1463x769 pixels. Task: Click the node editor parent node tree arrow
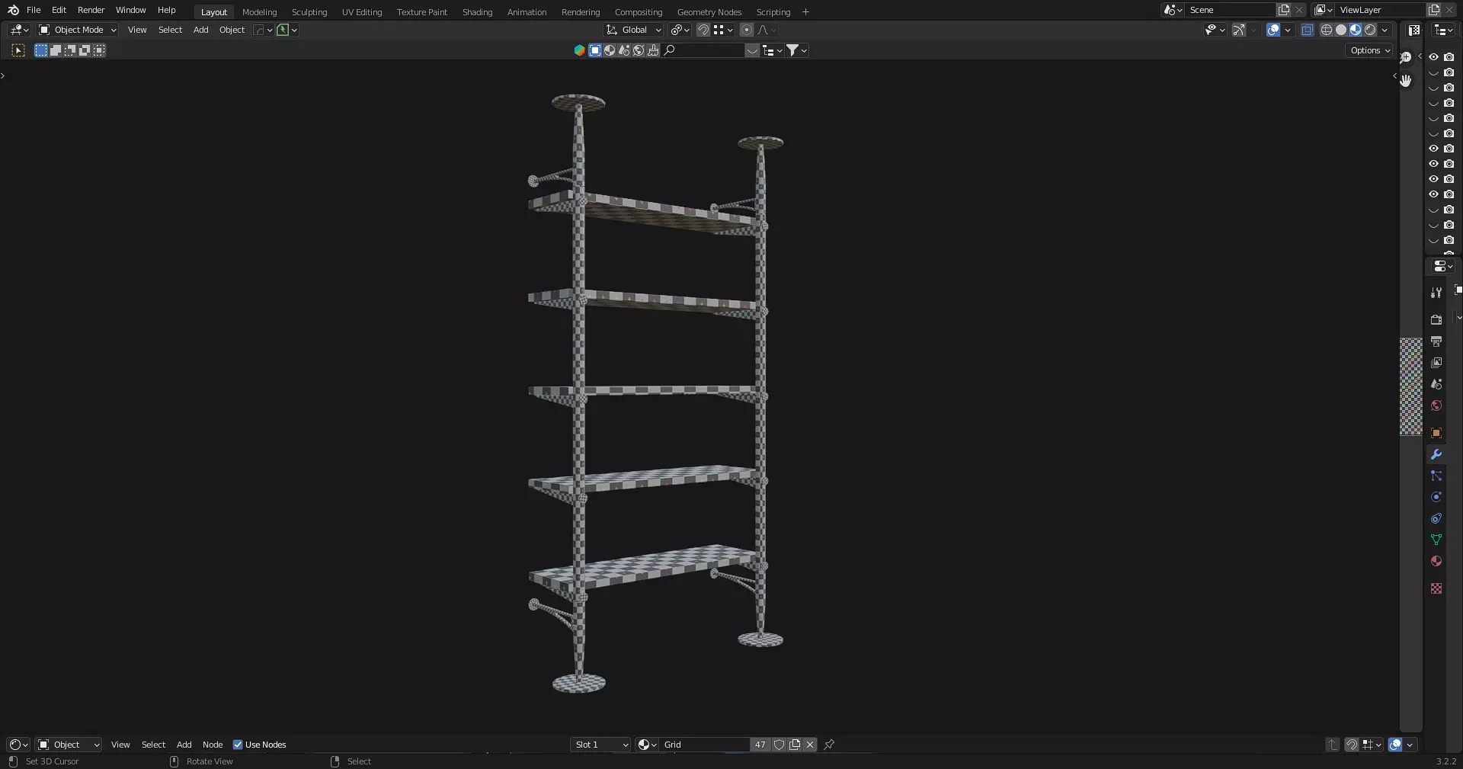click(x=1332, y=745)
